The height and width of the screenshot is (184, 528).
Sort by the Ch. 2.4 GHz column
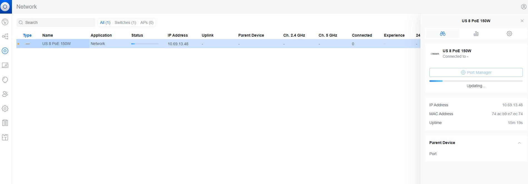294,35
